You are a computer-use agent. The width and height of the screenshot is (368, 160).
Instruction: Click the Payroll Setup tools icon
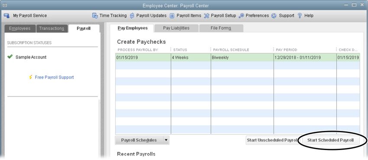click(207, 16)
